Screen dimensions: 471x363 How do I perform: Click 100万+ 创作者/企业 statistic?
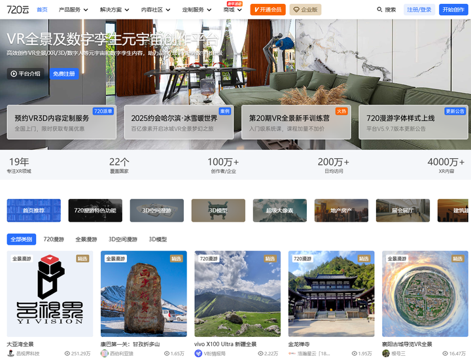(223, 165)
